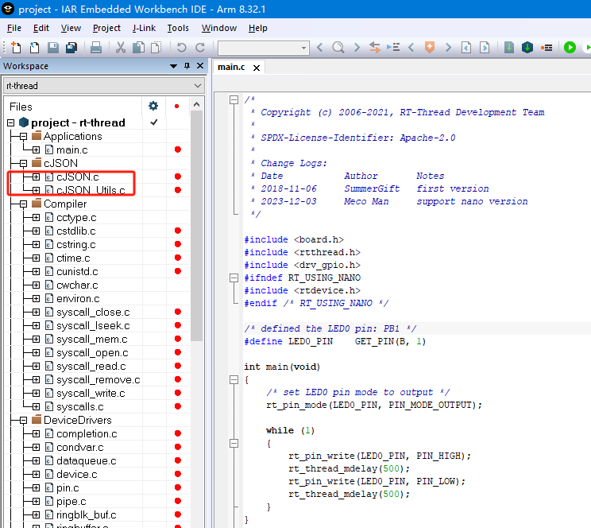Open the Edit menu

coord(41,28)
